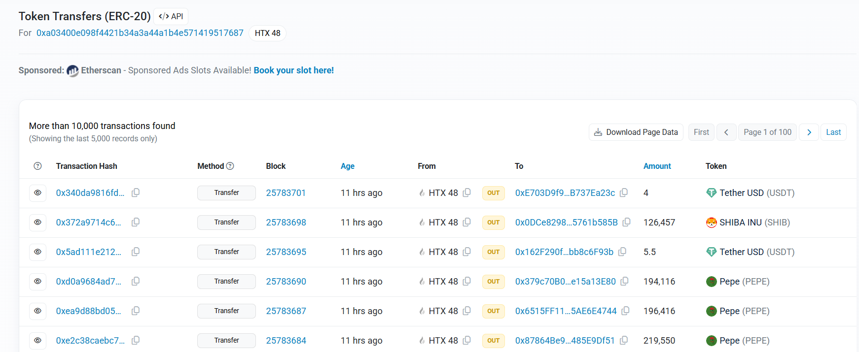Image resolution: width=859 pixels, height=352 pixels.
Task: Open recipient 0x6515FF11...5AE6E4744
Action: tap(566, 311)
